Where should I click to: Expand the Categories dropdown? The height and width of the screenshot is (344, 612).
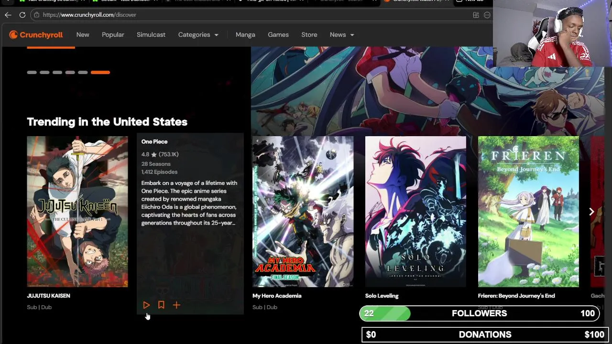click(198, 34)
